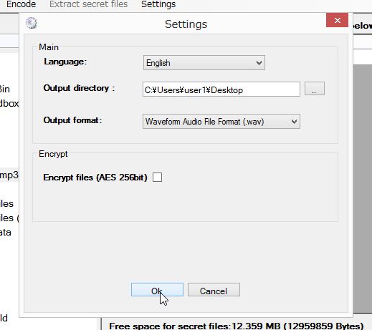Screen dimensions: 372x330
Task: Browse for output directory with '..' button
Action: pos(315,89)
